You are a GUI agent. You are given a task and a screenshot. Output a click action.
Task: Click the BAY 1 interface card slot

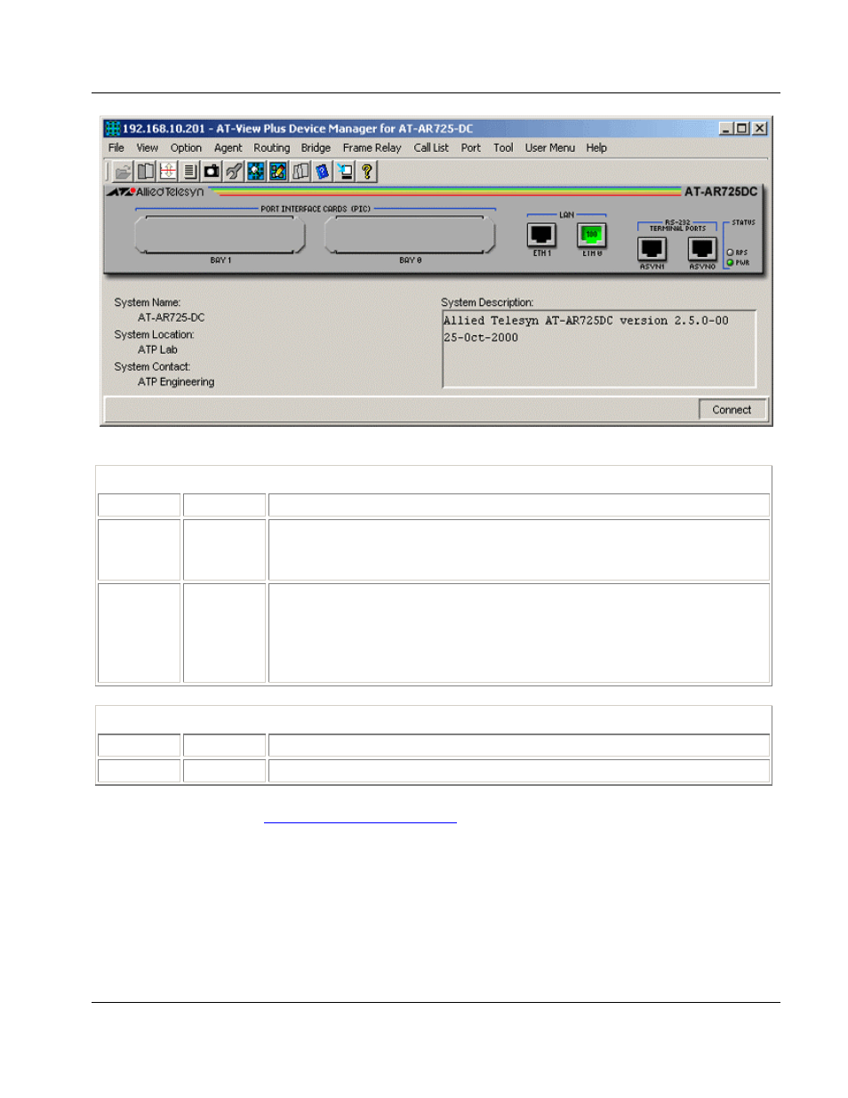220,236
